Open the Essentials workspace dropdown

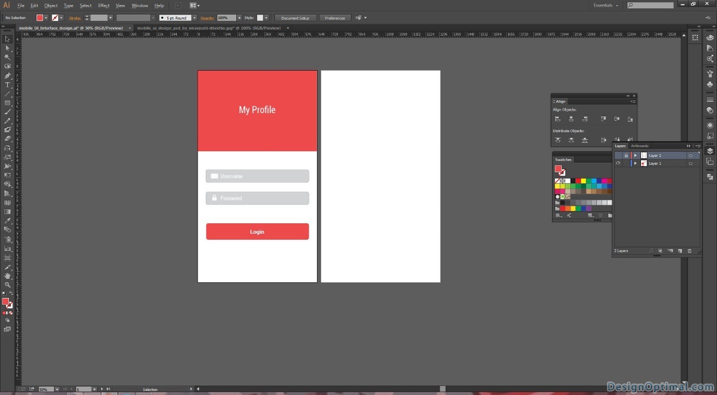tap(606, 6)
